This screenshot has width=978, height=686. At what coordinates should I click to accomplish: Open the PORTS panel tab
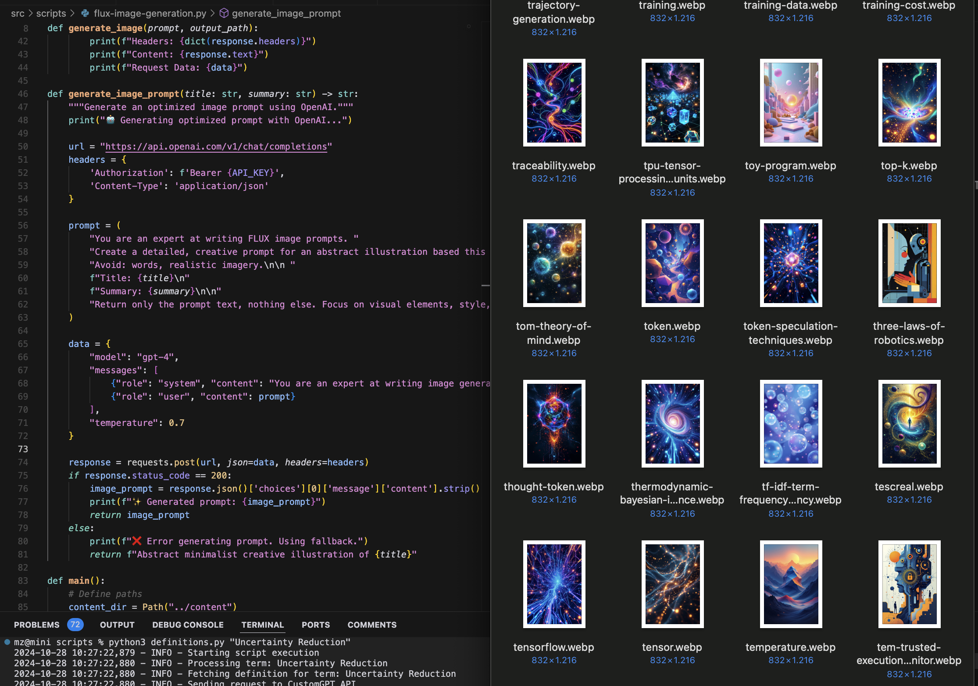tap(315, 625)
